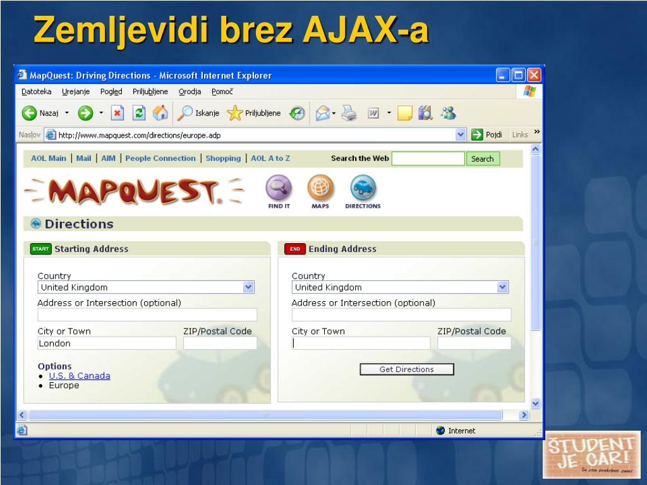Open the Priljubljene menu
The image size is (647, 485).
150,92
